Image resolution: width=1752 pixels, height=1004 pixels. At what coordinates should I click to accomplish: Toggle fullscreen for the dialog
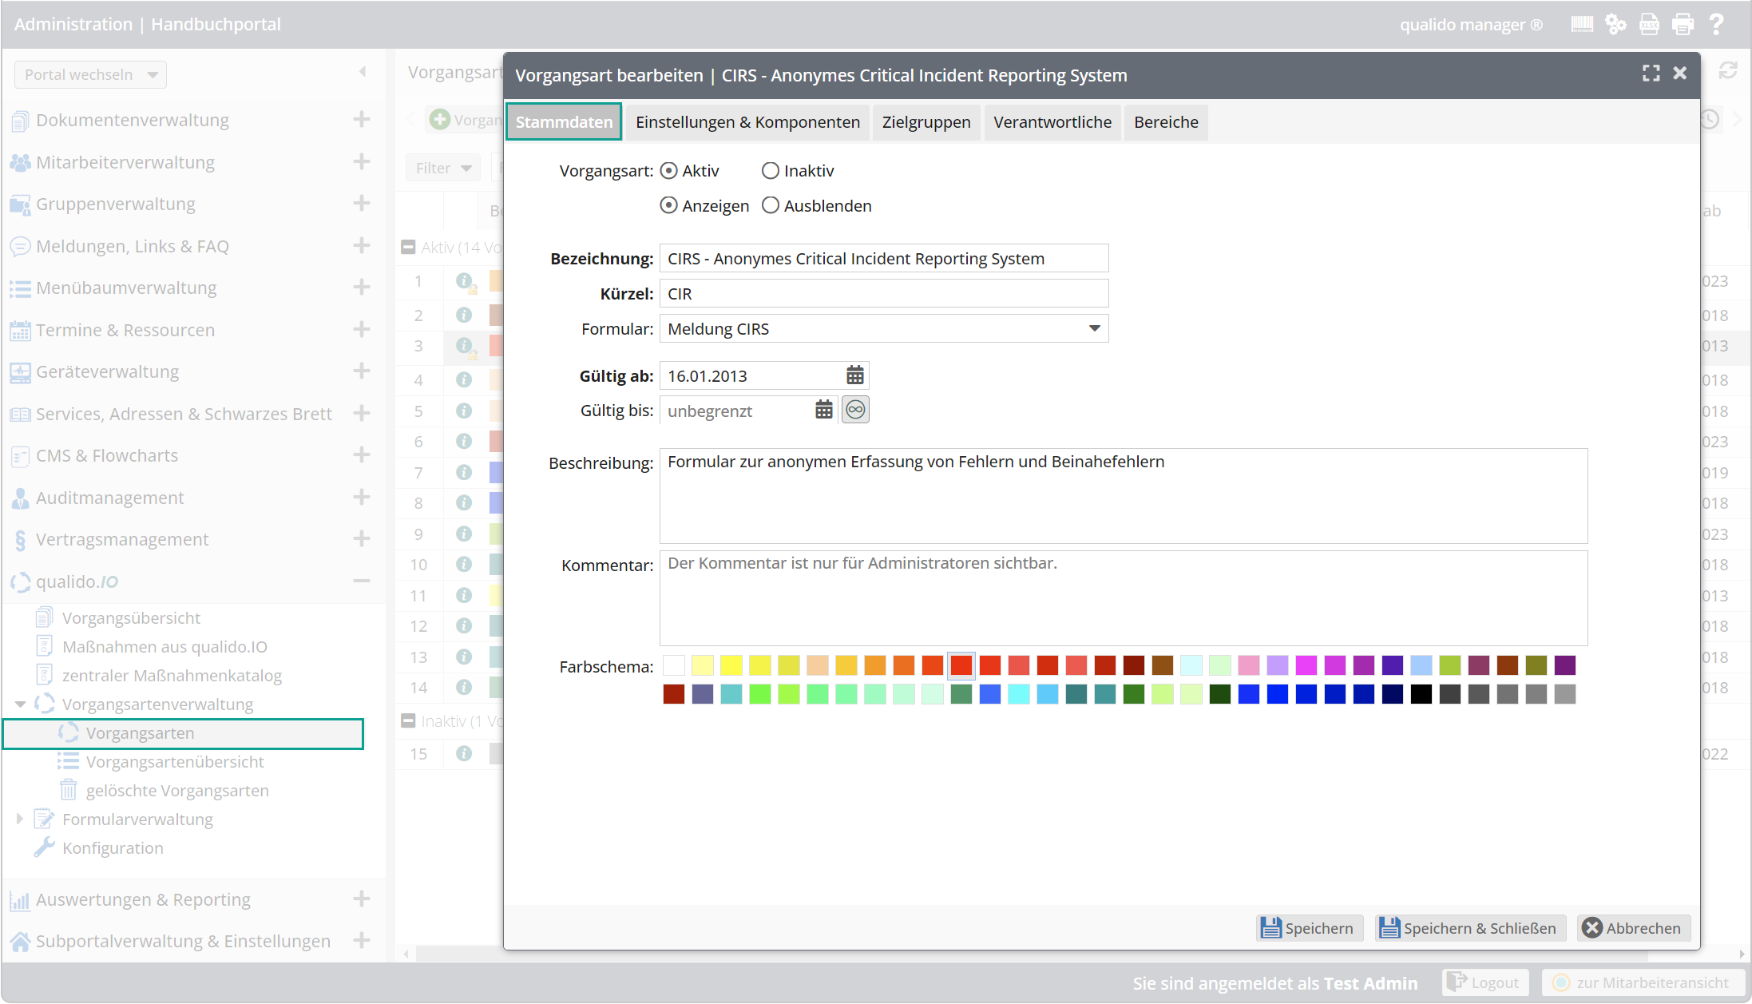click(1651, 73)
